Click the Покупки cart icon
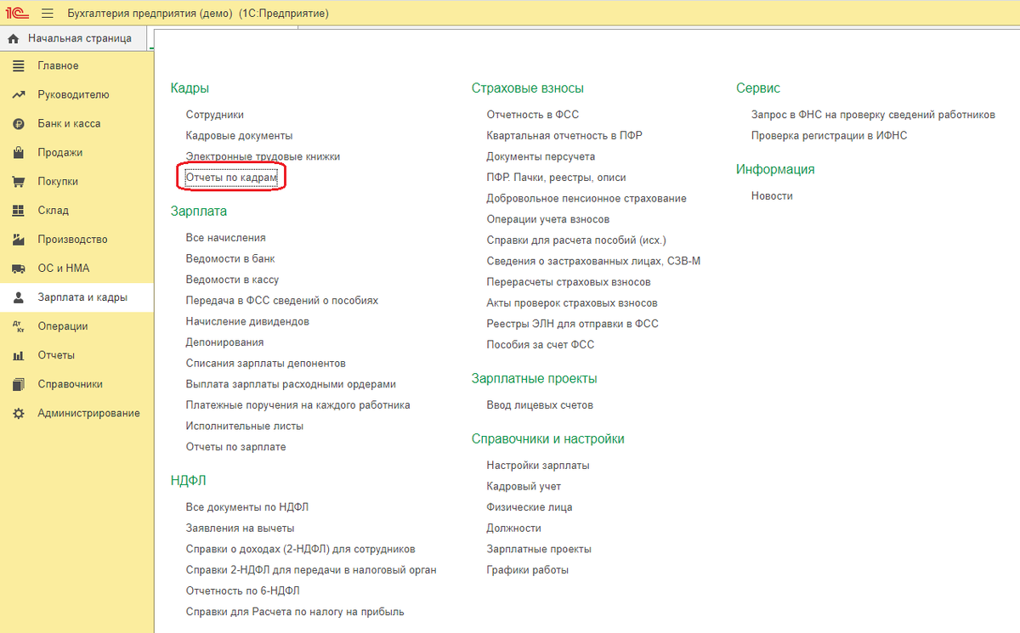1020x633 pixels. coord(19,182)
